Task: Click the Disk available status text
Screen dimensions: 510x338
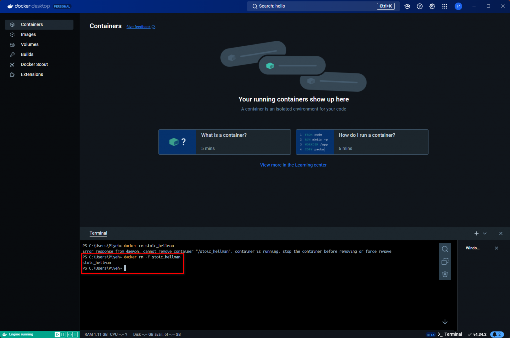Action: (x=157, y=334)
